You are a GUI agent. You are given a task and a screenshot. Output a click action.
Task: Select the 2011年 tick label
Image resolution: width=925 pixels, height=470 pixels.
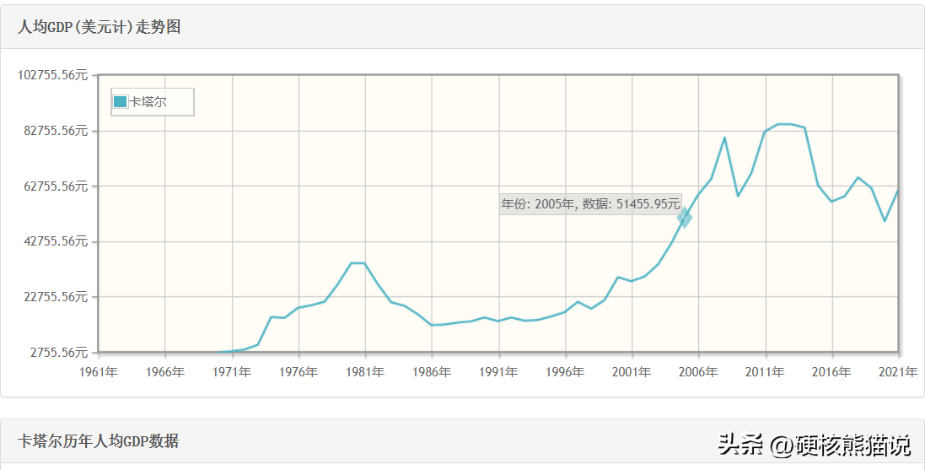point(765,372)
